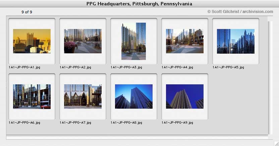This screenshot has width=279, height=146.
Task: Open thumbnail 1A1-JP-PPG-A9 tower against sky
Action: (185, 96)
